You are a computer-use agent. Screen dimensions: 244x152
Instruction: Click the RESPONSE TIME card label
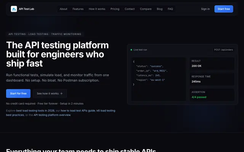click(x=201, y=76)
